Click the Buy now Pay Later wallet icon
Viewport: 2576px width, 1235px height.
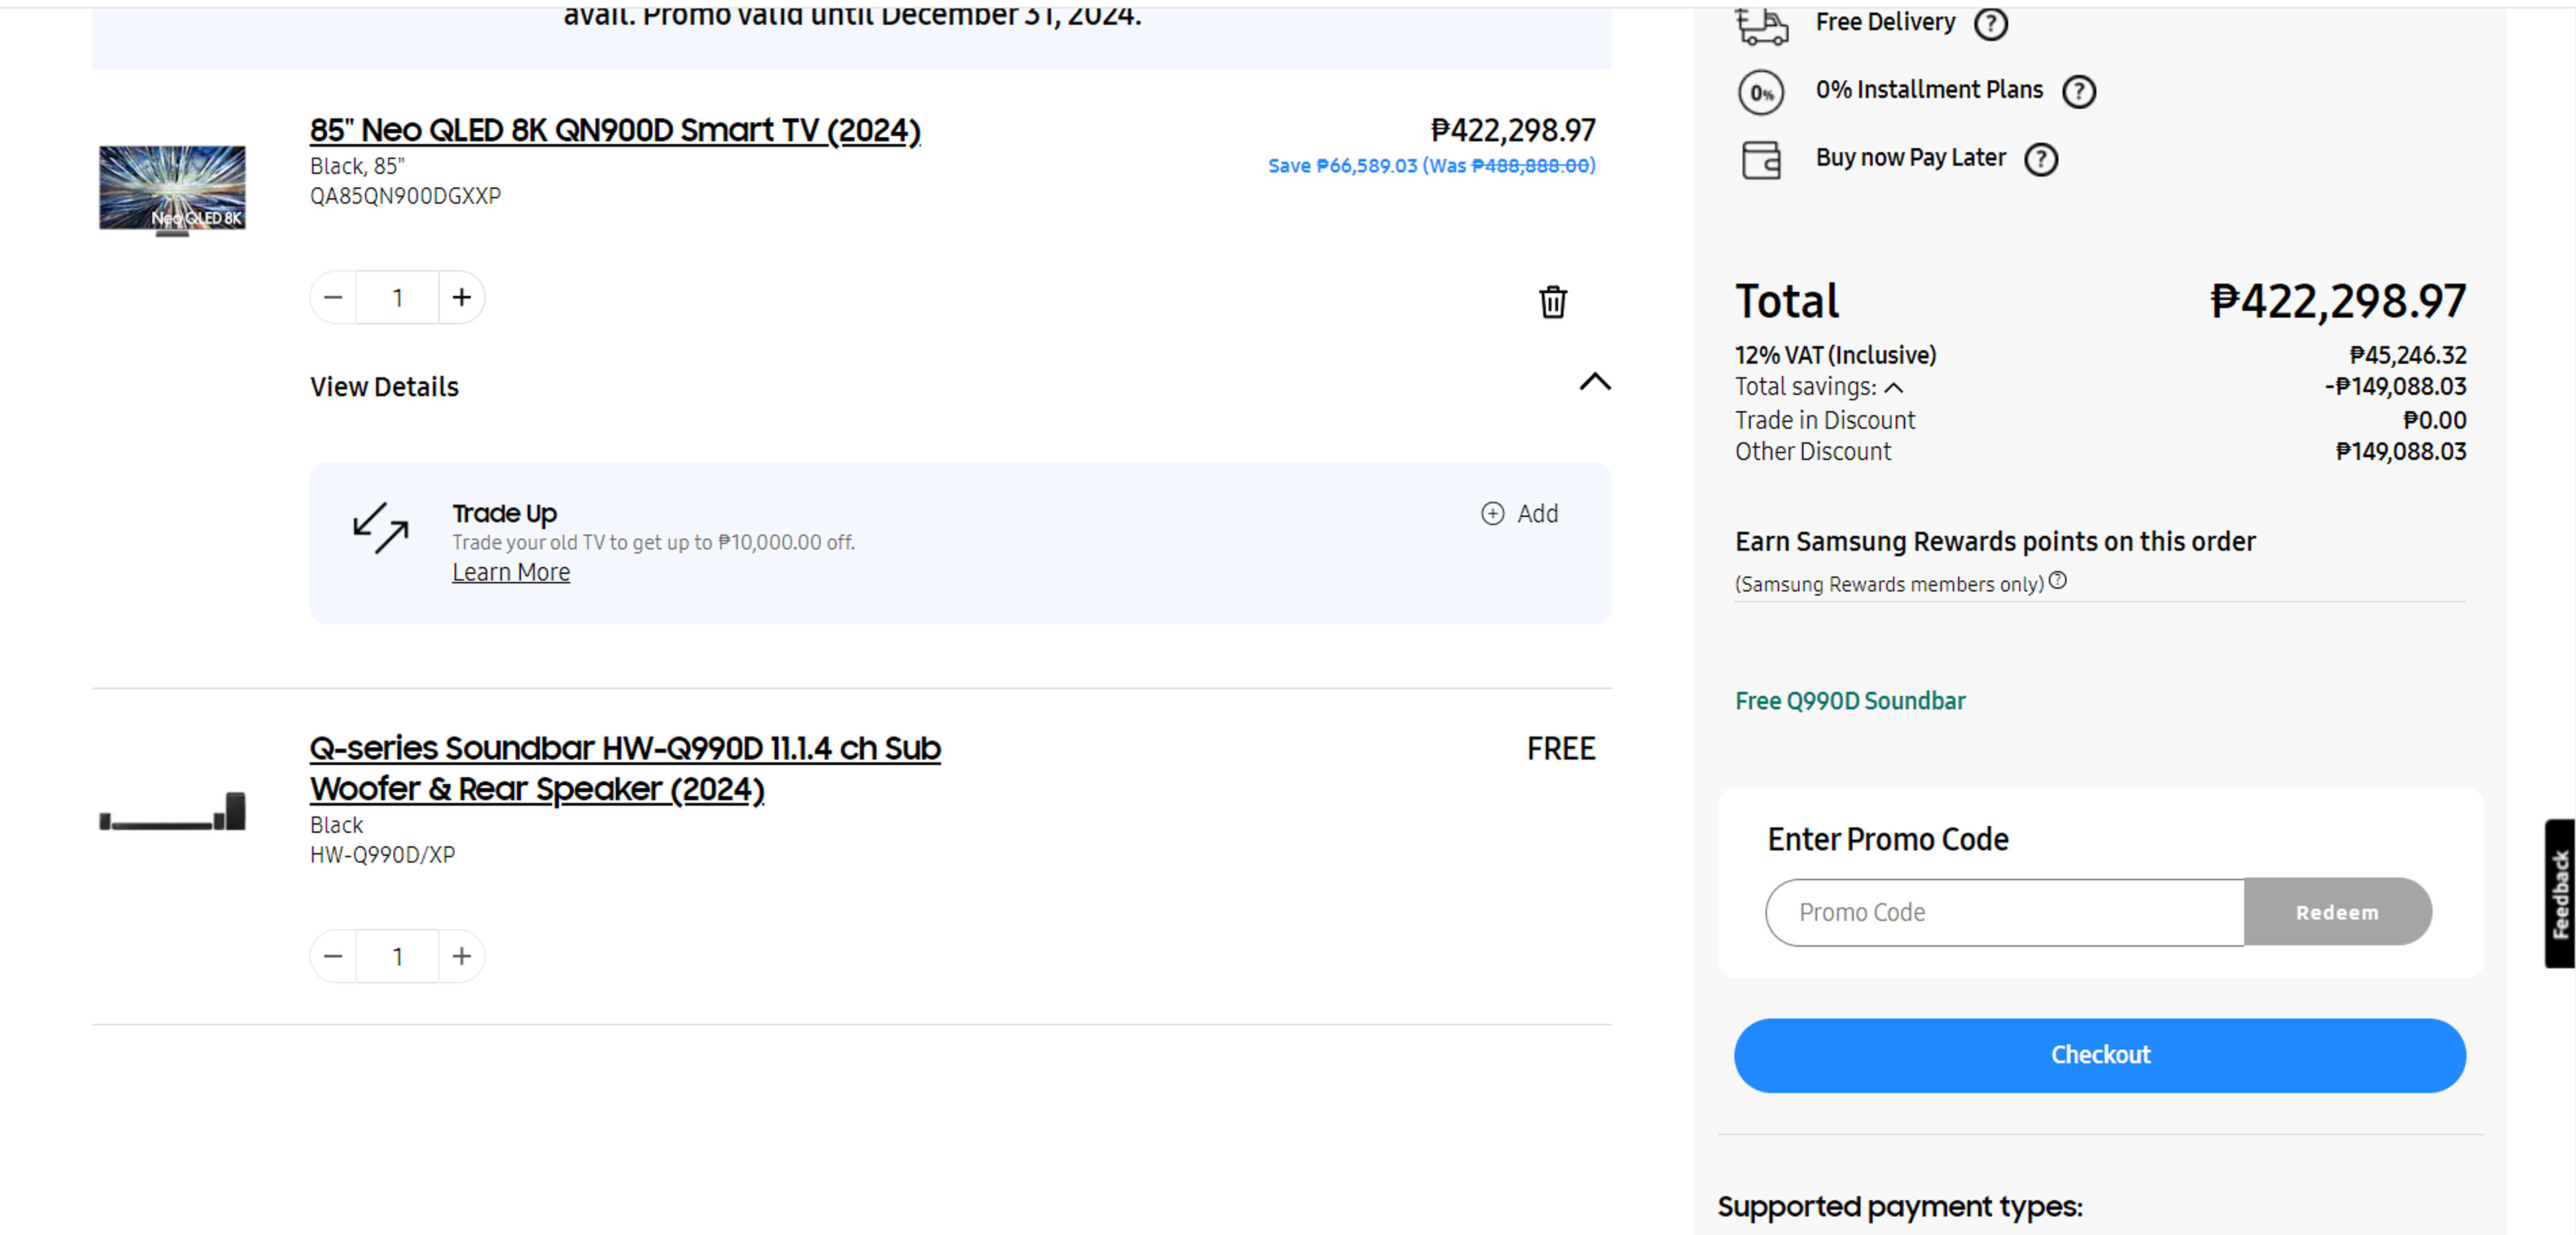(x=1761, y=160)
